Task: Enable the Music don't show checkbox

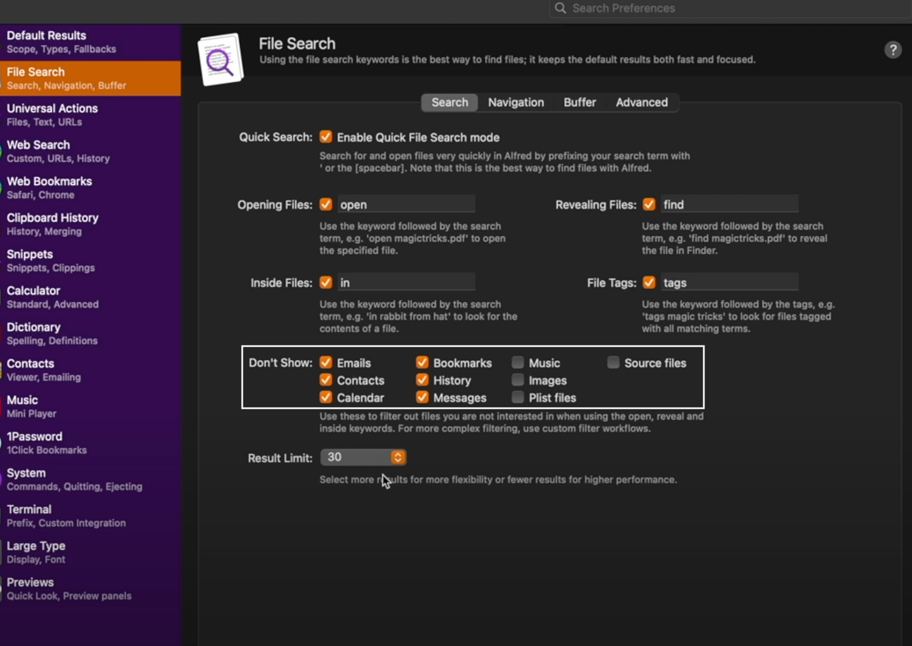Action: 518,363
